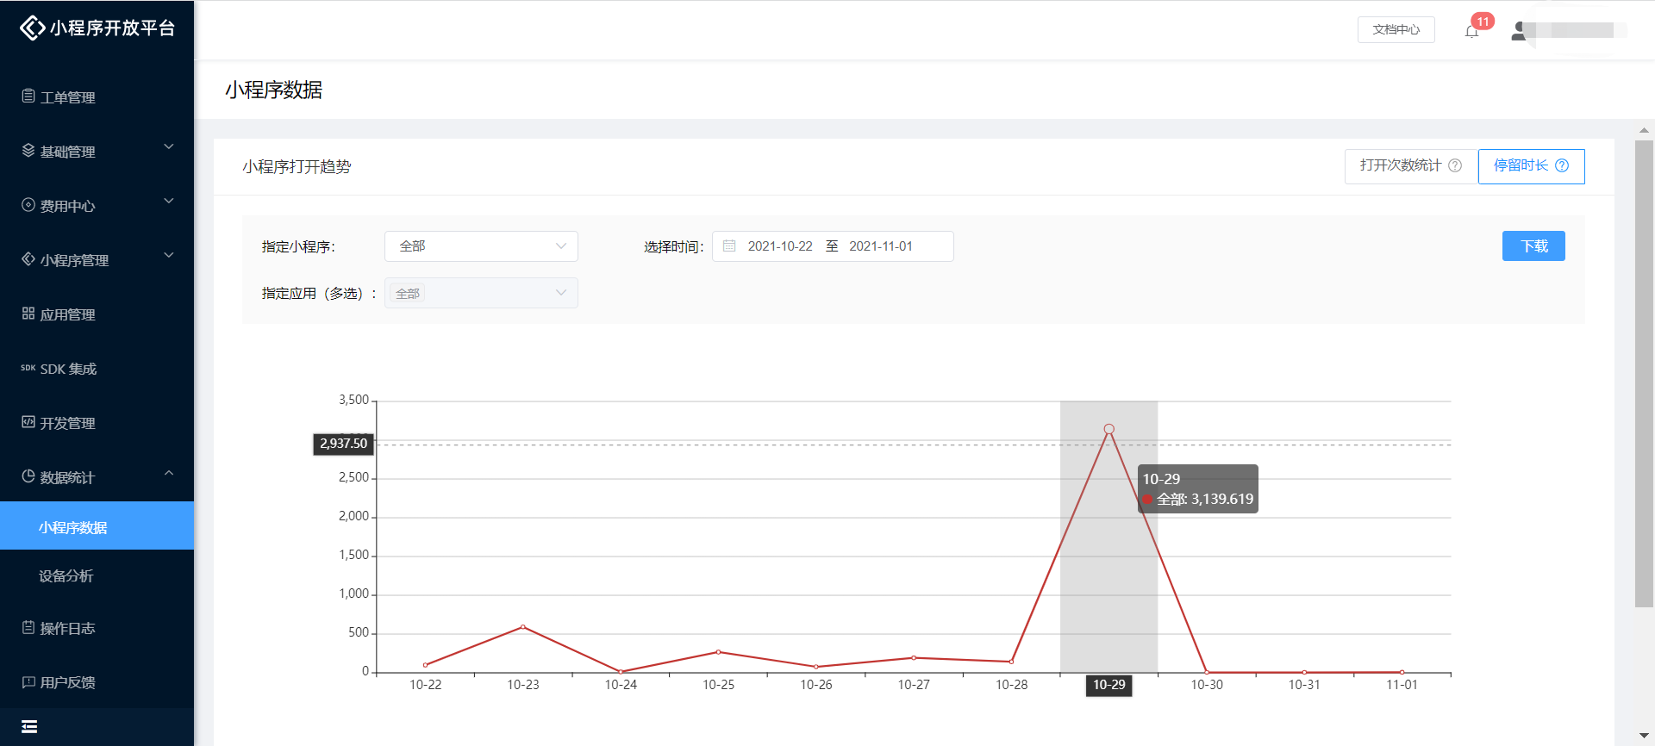Screen dimensions: 1655x746
Task: Click the 下载 button
Action: click(1533, 246)
